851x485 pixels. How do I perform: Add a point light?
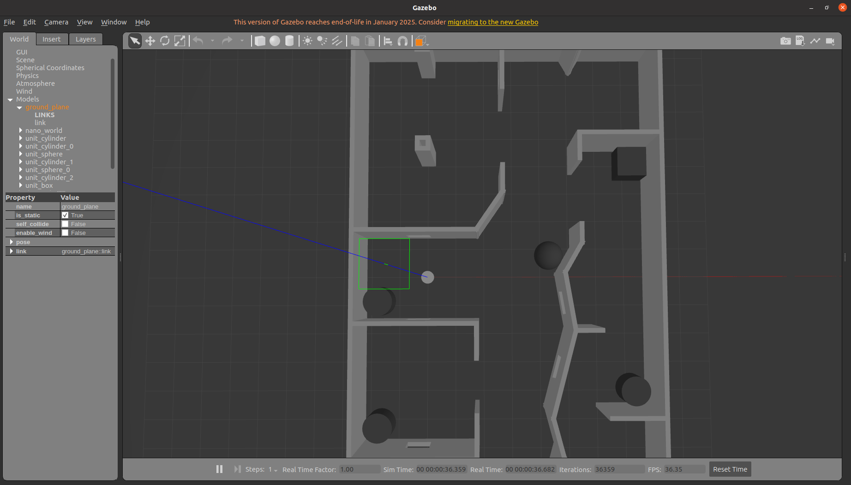[307, 41]
